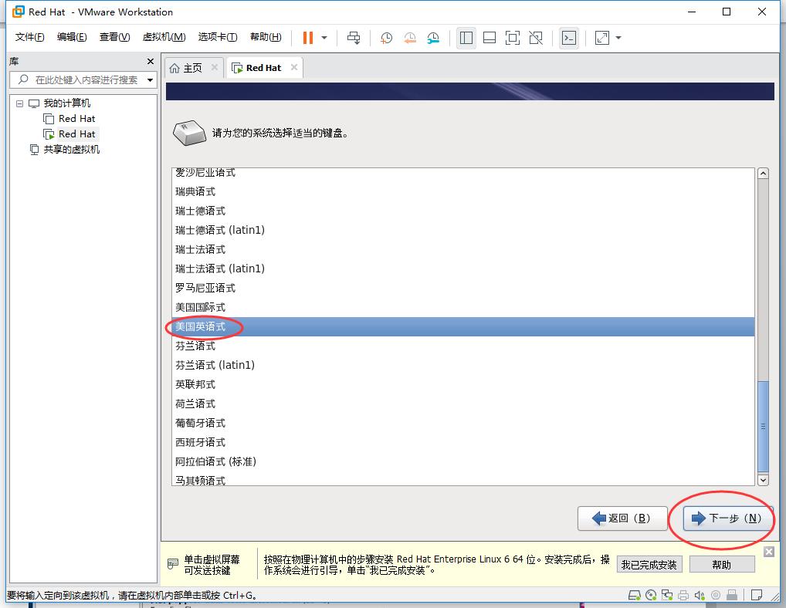Open the snapshot manager wrench-clock icon
Screen dimensions: 786x608
433,38
